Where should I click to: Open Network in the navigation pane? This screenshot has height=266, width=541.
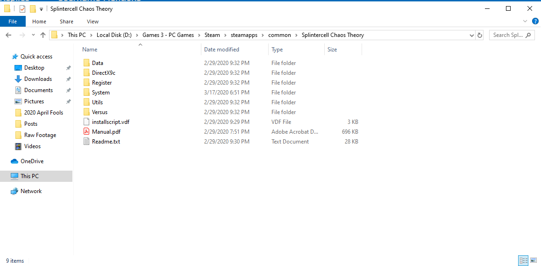click(x=31, y=191)
